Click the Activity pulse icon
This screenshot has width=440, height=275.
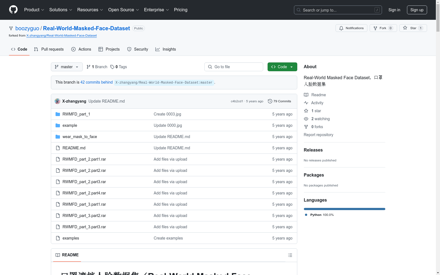[306, 103]
